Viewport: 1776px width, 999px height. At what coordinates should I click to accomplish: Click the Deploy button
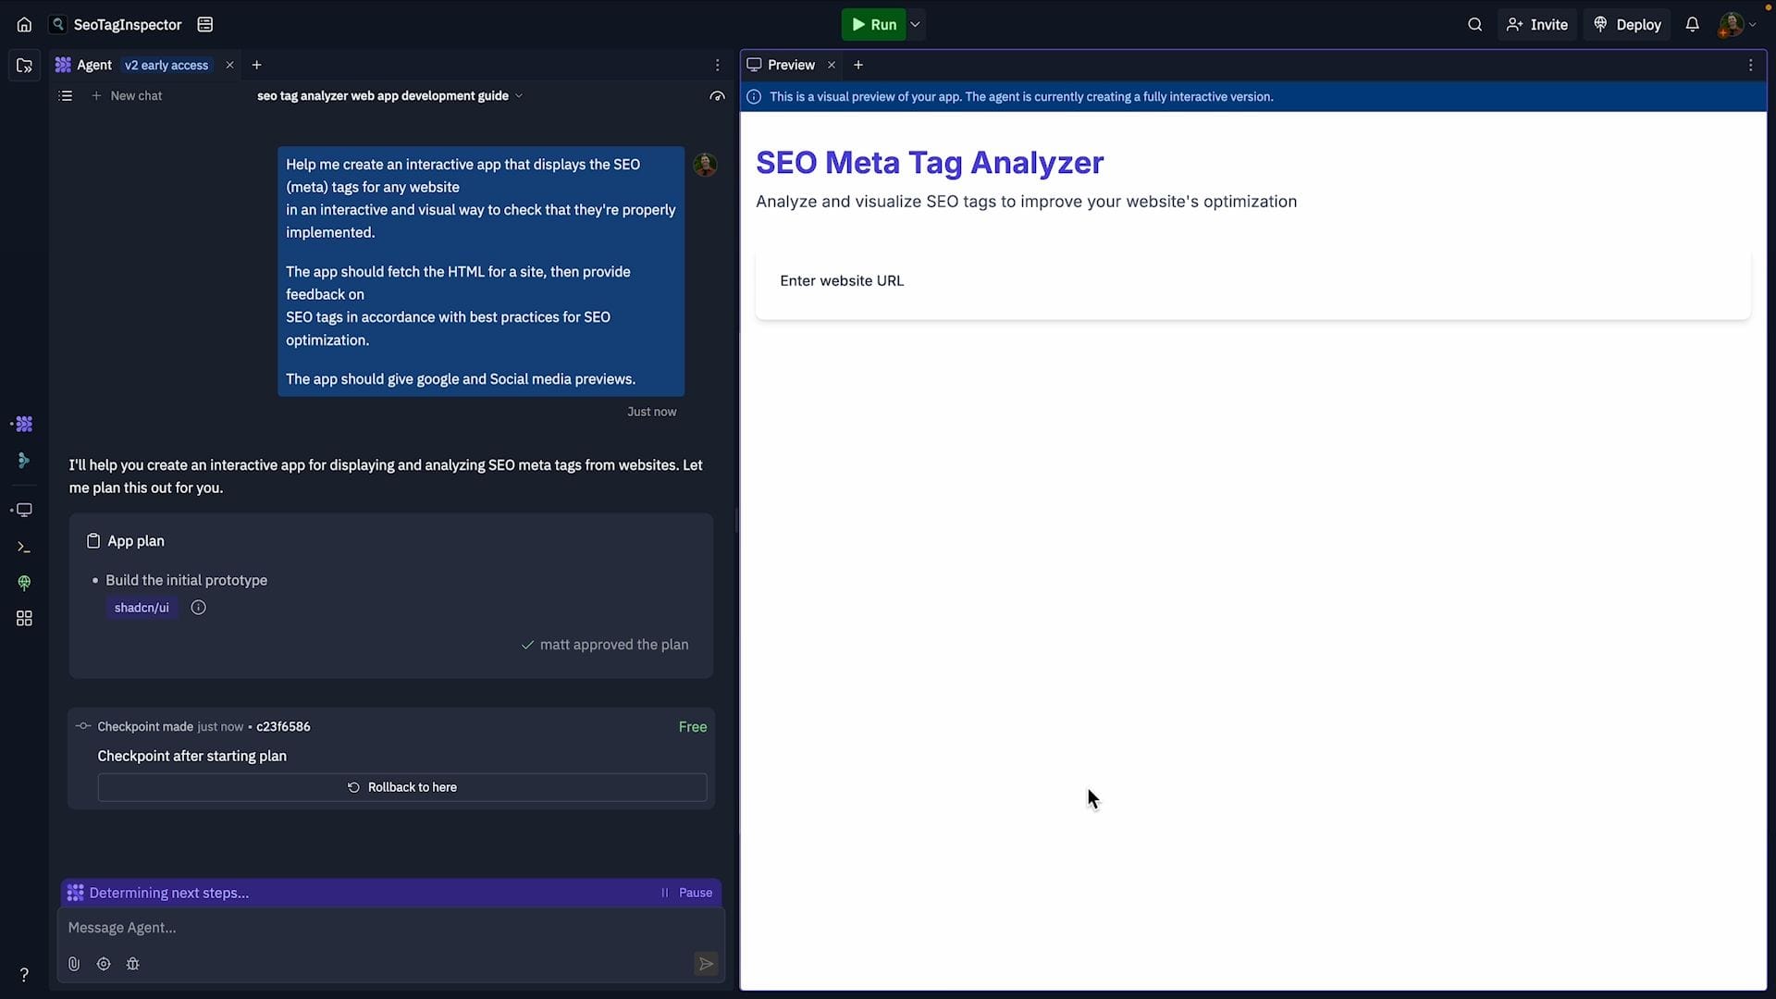[1627, 25]
